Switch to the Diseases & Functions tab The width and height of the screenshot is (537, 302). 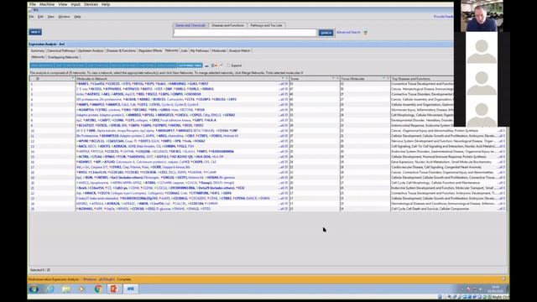tap(121, 50)
